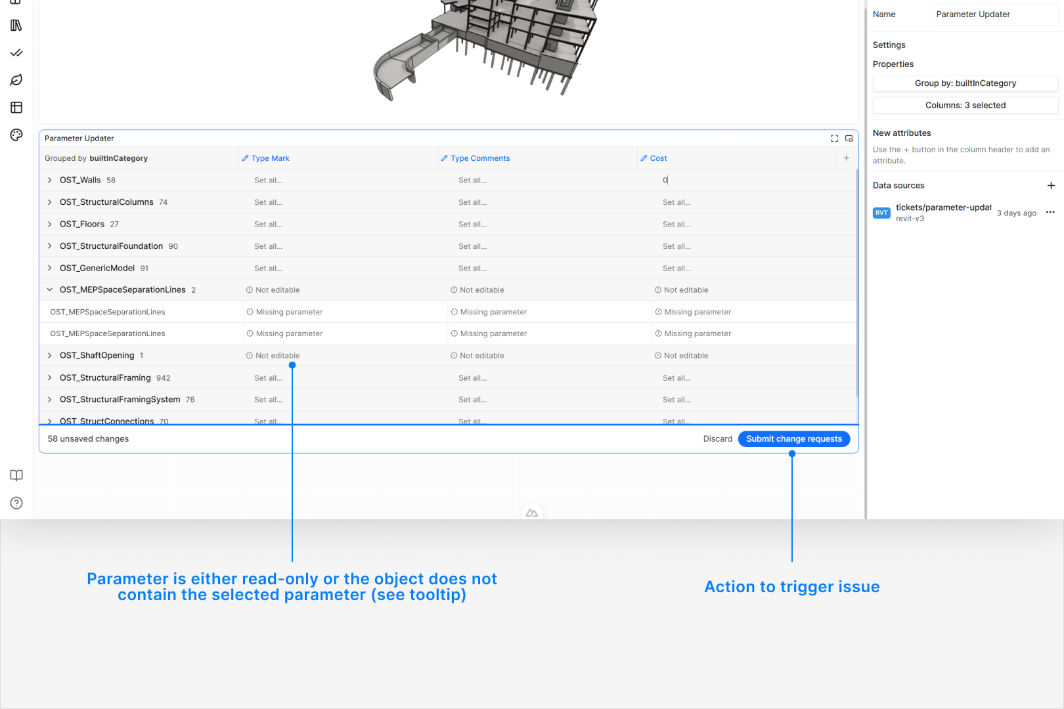Open the library books icon in sidebar
The image size is (1064, 709).
(x=16, y=26)
